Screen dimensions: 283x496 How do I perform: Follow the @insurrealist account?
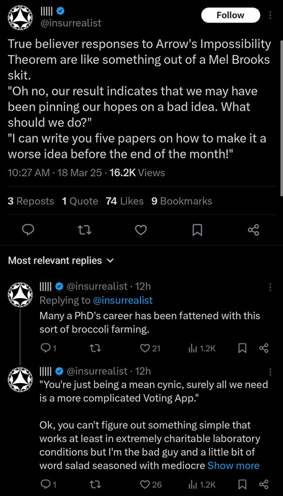pos(230,15)
